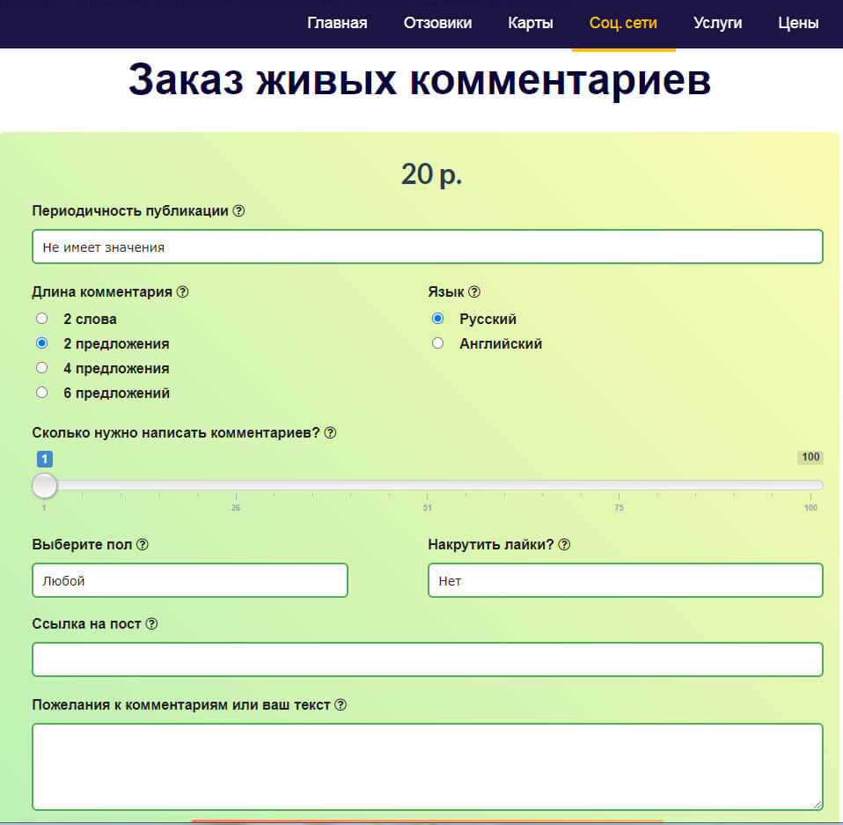Click the Главная navigation link

coord(337,24)
